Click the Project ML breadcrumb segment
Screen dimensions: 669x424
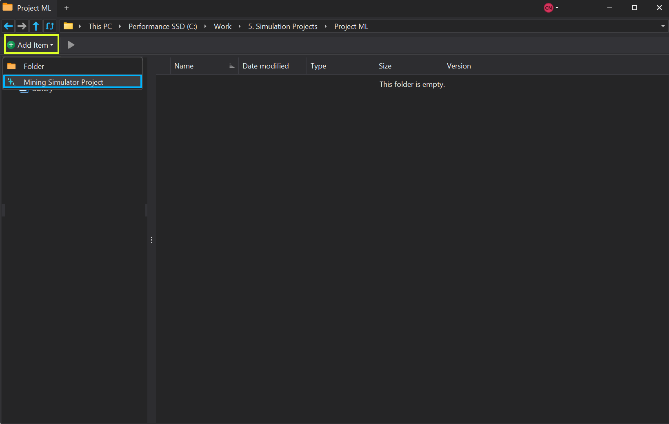(351, 26)
